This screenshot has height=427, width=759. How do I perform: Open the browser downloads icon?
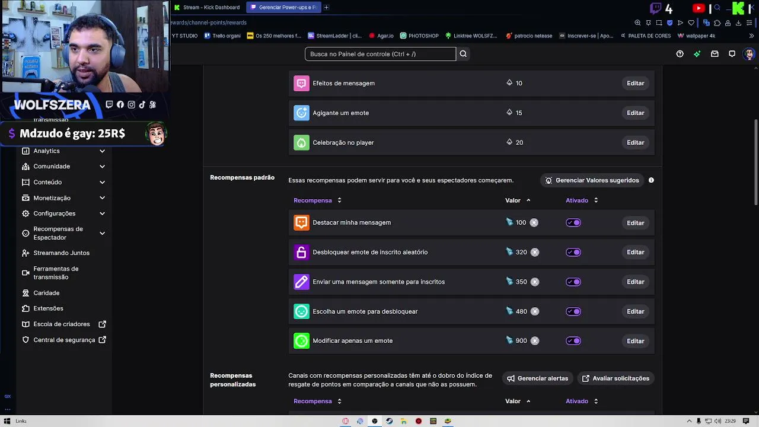738,23
